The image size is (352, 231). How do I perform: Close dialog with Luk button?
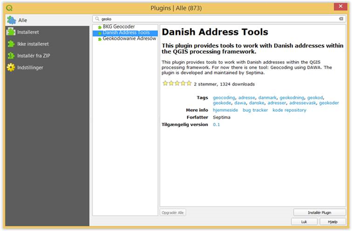coord(304,222)
